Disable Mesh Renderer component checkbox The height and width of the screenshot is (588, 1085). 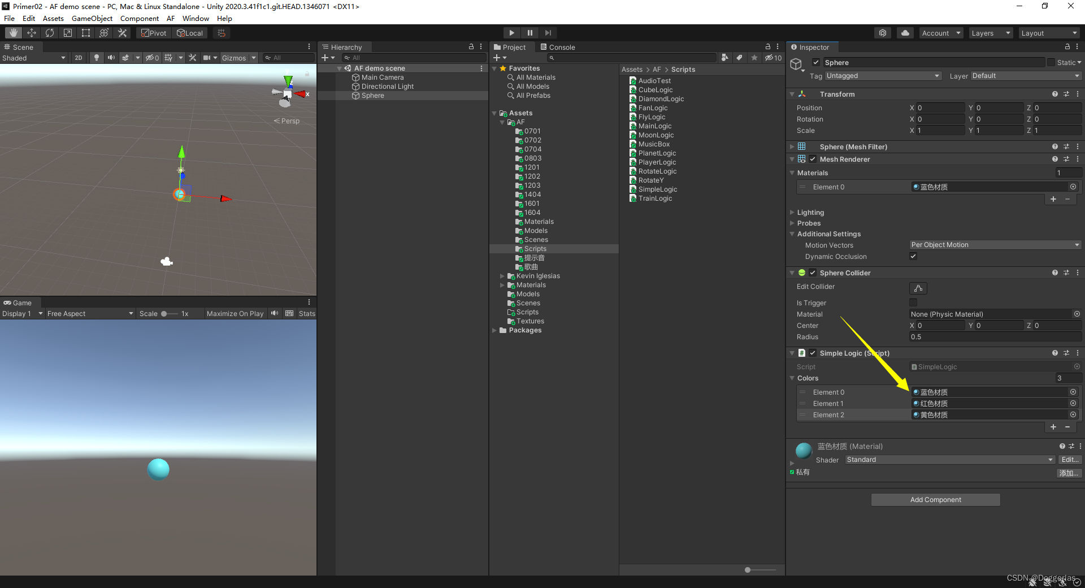[x=813, y=159]
